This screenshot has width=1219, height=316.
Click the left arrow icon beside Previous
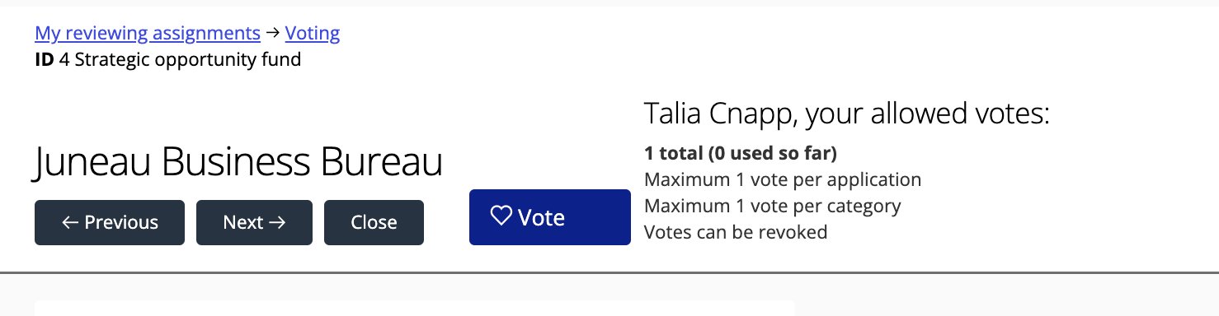click(70, 222)
